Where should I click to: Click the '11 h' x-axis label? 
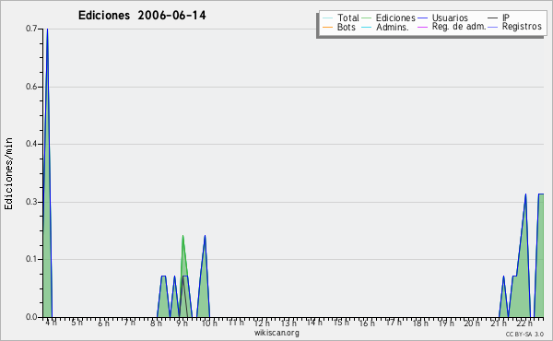(236, 323)
